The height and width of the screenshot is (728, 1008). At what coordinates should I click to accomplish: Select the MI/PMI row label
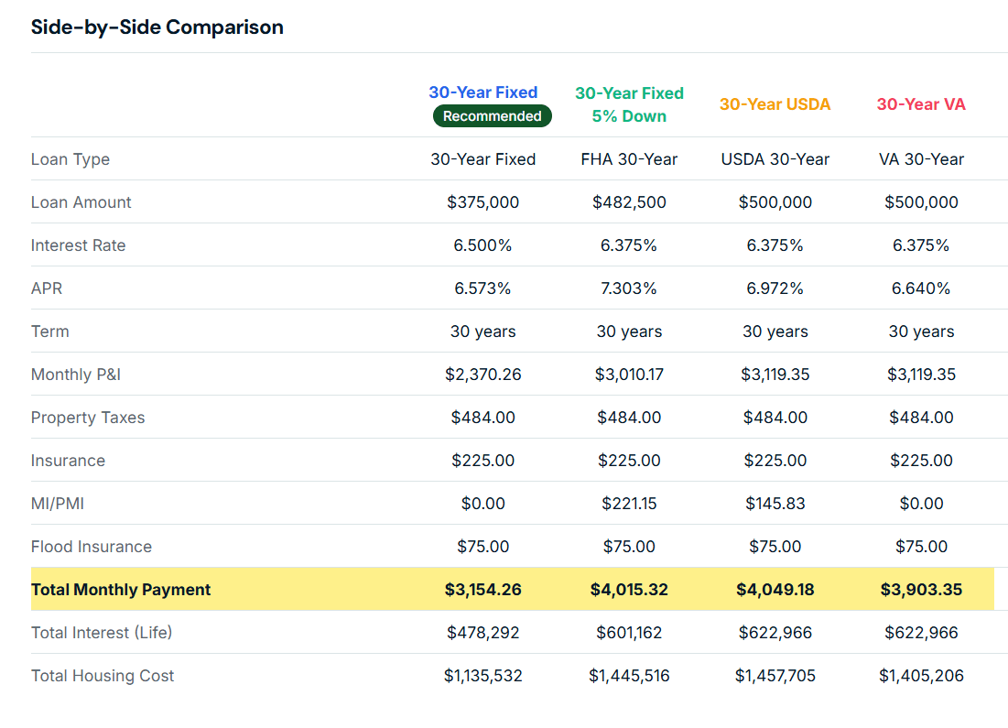(58, 503)
